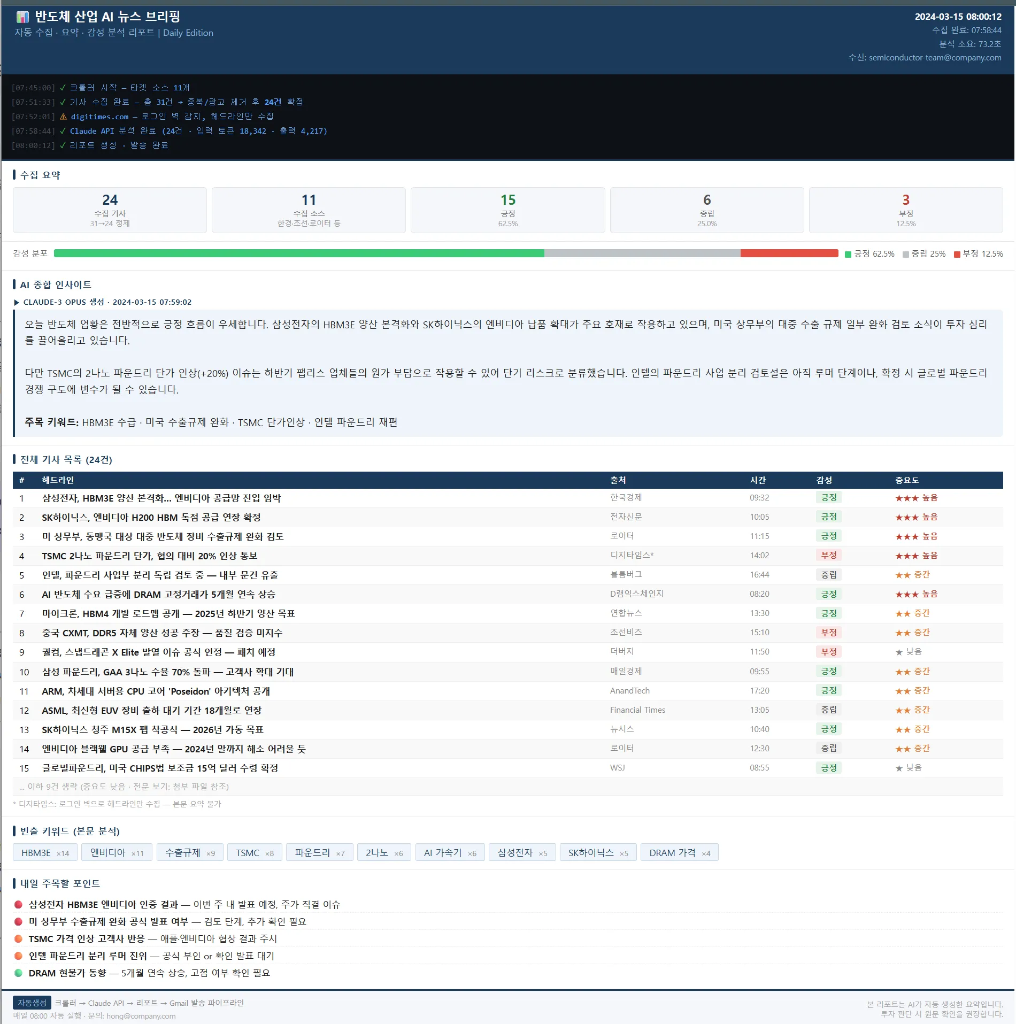This screenshot has height=1024, width=1016.
Task: Select the 수출규제 ×9 keyword tag
Action: (190, 852)
